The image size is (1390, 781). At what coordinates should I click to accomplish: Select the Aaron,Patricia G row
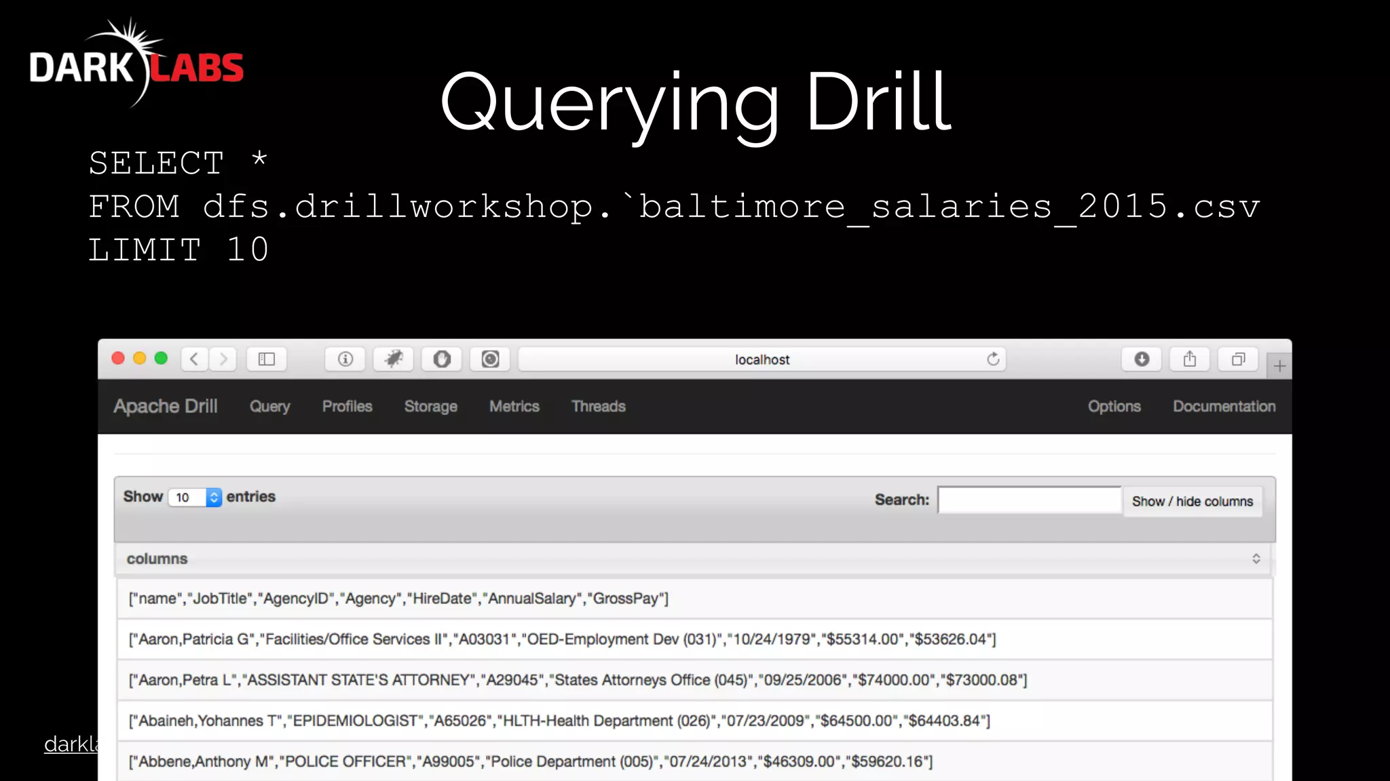point(694,639)
